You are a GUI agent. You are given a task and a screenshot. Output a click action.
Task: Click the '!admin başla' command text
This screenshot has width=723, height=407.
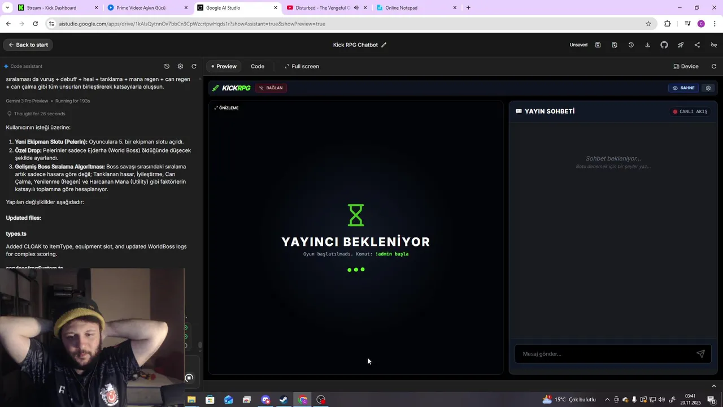pyautogui.click(x=392, y=254)
